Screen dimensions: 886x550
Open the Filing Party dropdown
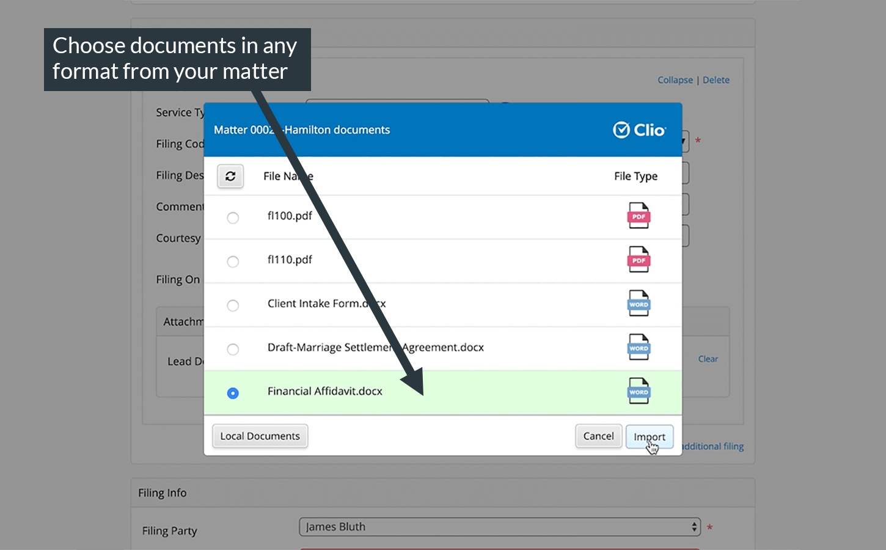(x=500, y=527)
